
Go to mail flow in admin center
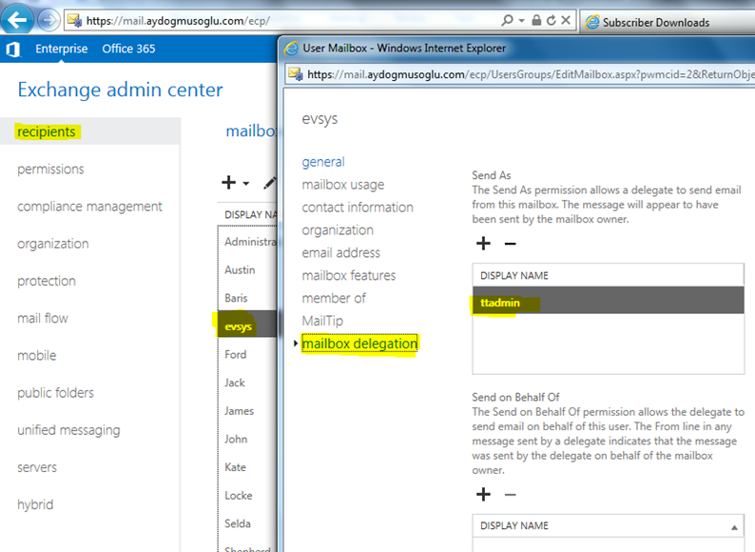[x=43, y=318]
